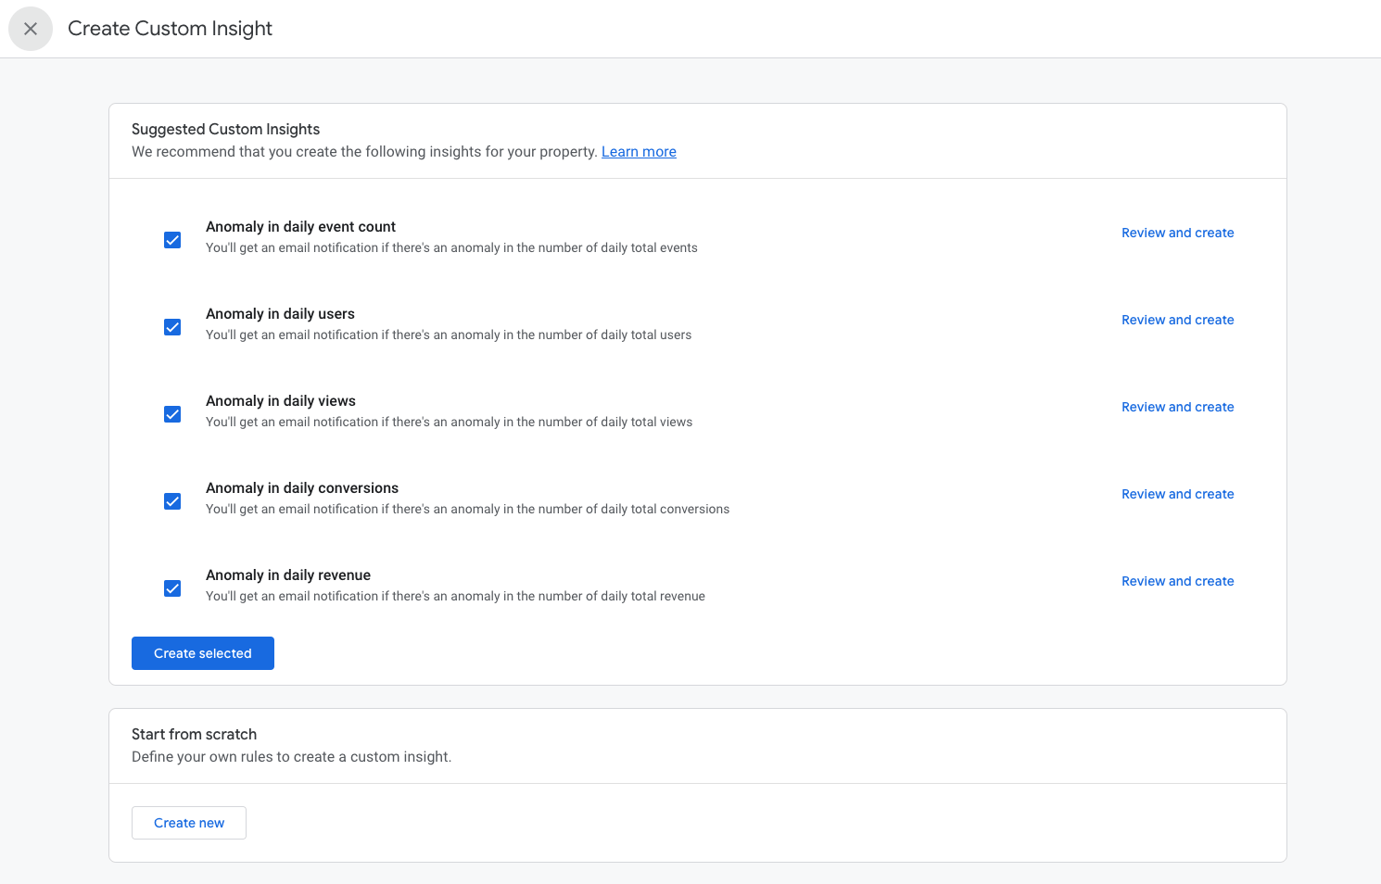Screen dimensions: 1381x884
Task: Select the 'Anomaly in daily event count' title
Action: point(300,227)
